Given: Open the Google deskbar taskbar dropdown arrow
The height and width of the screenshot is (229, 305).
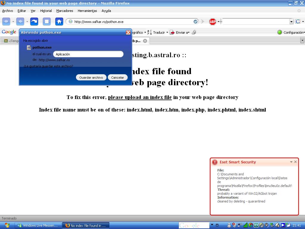Looking at the screenshot, I should coord(212,225).
